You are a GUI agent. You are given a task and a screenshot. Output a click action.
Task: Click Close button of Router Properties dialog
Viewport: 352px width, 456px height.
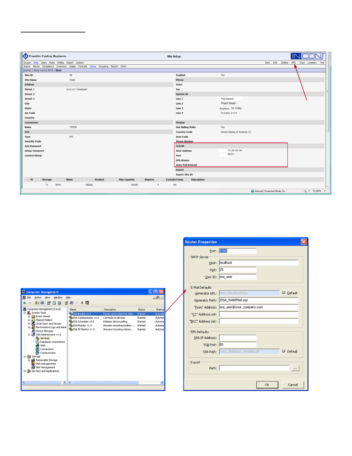pyautogui.click(x=304, y=242)
